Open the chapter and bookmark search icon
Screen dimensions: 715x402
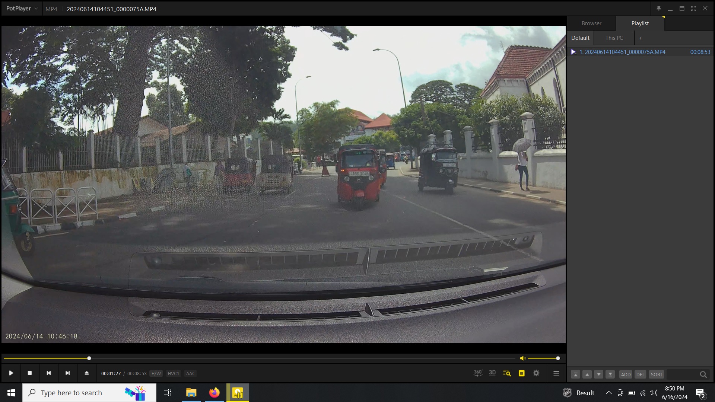click(507, 373)
